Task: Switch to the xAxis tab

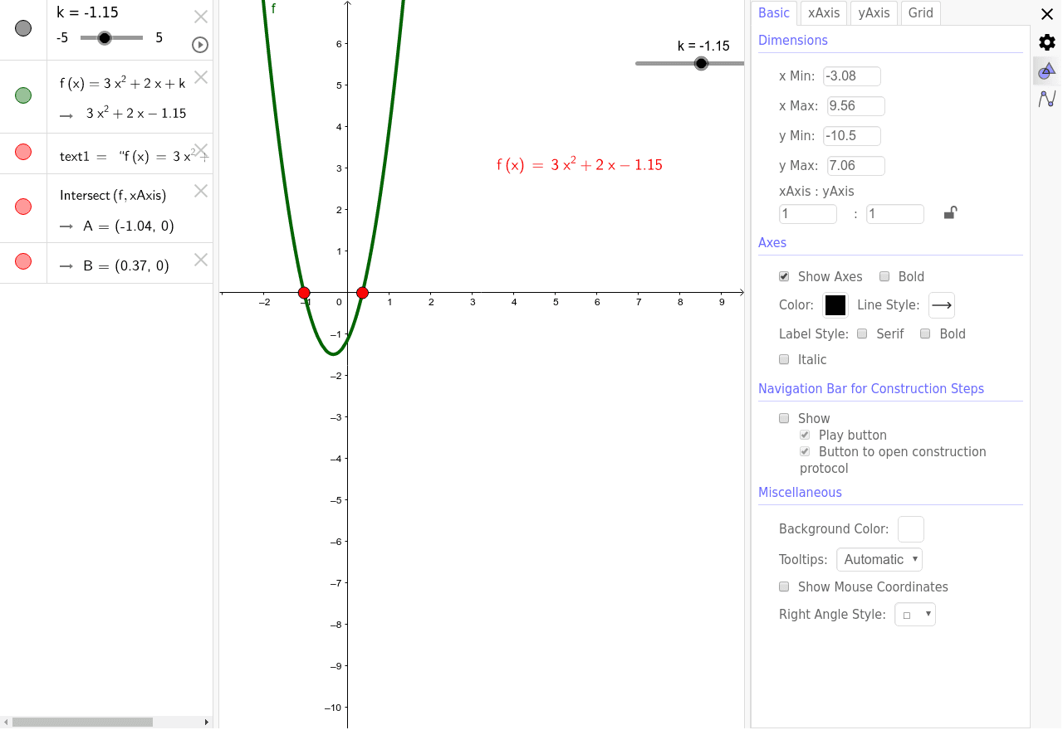Action: [823, 12]
